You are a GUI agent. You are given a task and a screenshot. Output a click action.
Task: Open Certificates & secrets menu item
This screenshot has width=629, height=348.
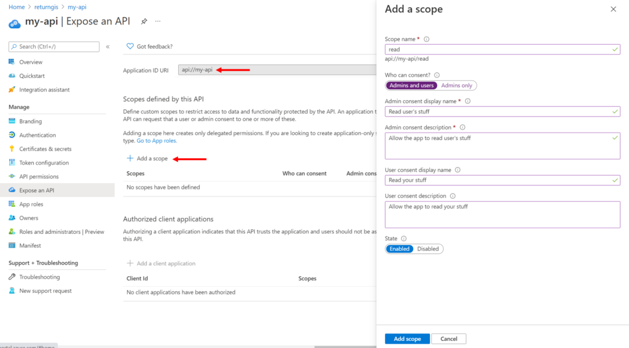coord(45,149)
